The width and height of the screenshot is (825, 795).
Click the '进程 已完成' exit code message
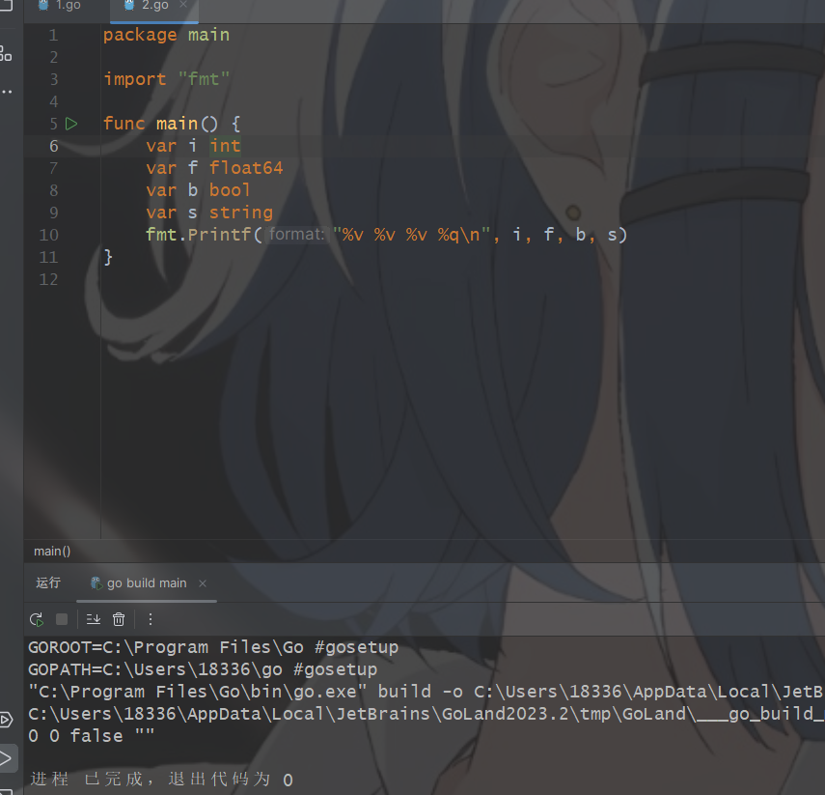coord(161,780)
